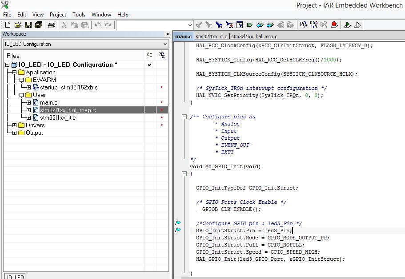The width and height of the screenshot is (405, 279).
Task: Click the Previous Bookmark icon
Action: coord(260,25)
